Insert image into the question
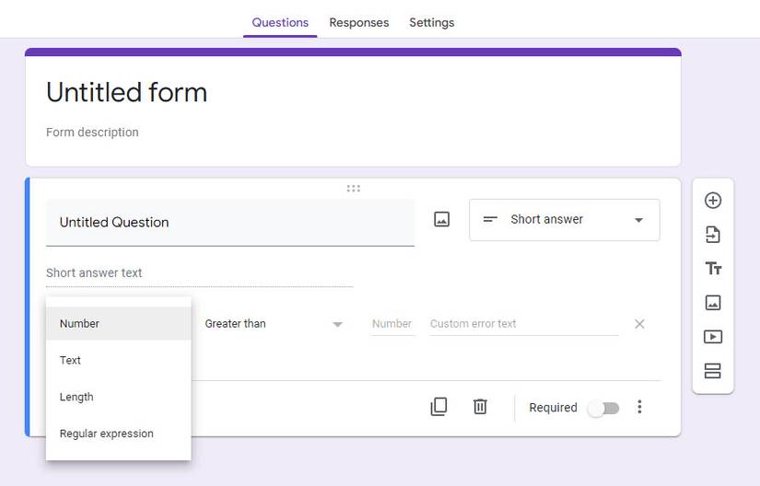Screen dimensions: 760x486 pyautogui.click(x=442, y=220)
